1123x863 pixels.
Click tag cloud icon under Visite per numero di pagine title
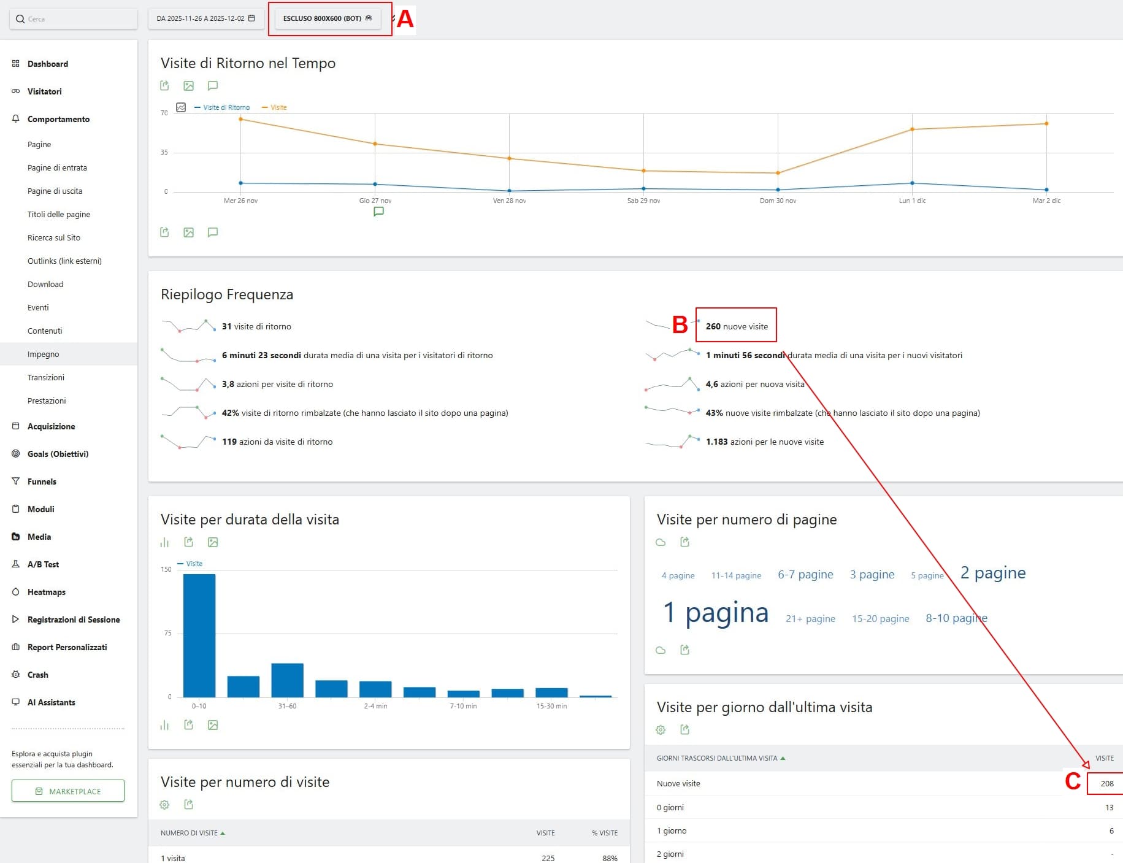(x=661, y=542)
